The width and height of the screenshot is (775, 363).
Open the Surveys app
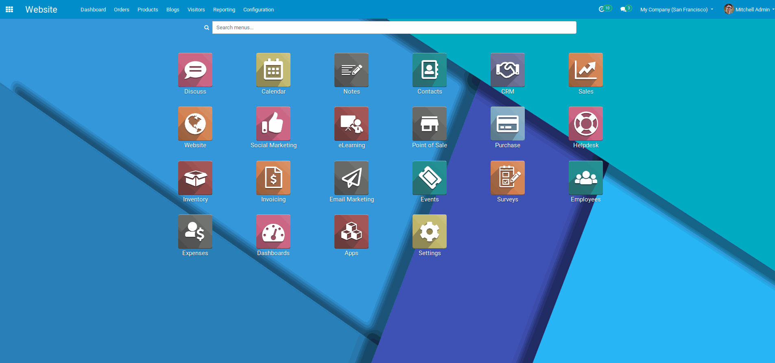507,178
